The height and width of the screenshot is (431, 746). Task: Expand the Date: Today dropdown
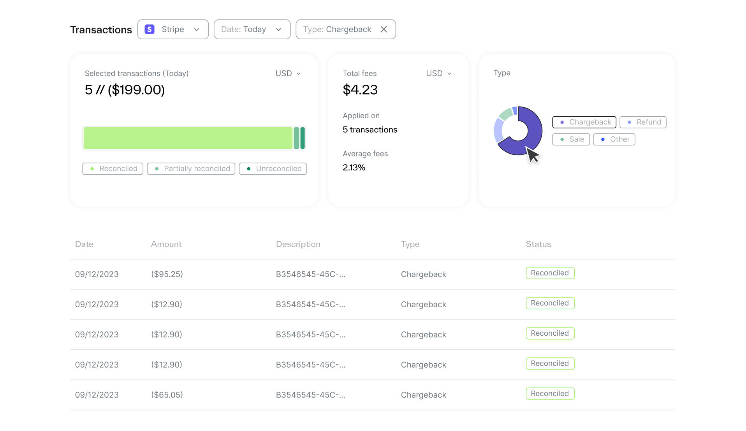pyautogui.click(x=252, y=30)
